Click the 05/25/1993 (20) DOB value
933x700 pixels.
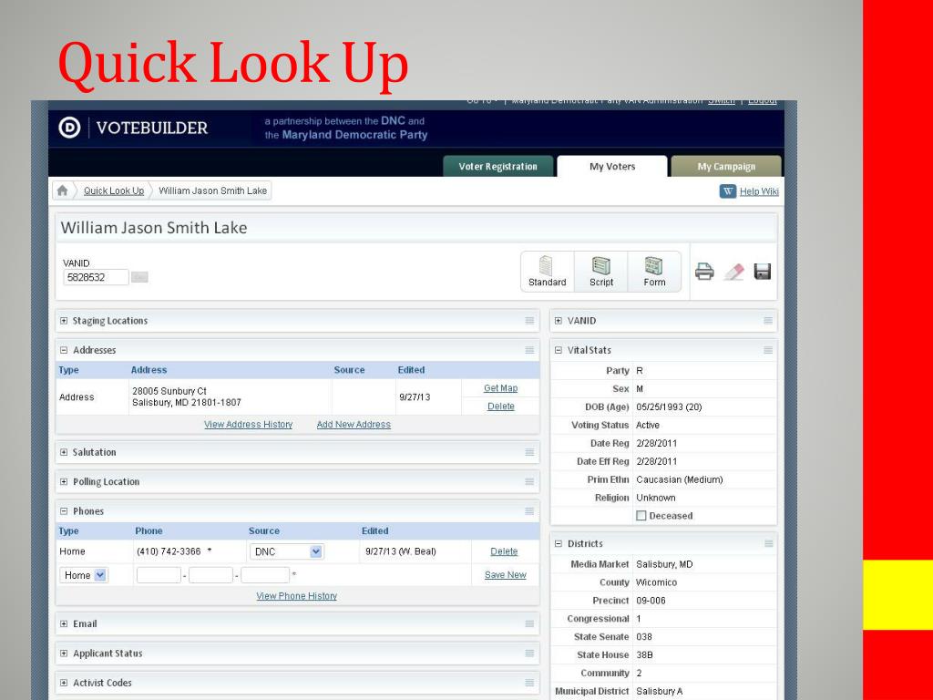(669, 407)
